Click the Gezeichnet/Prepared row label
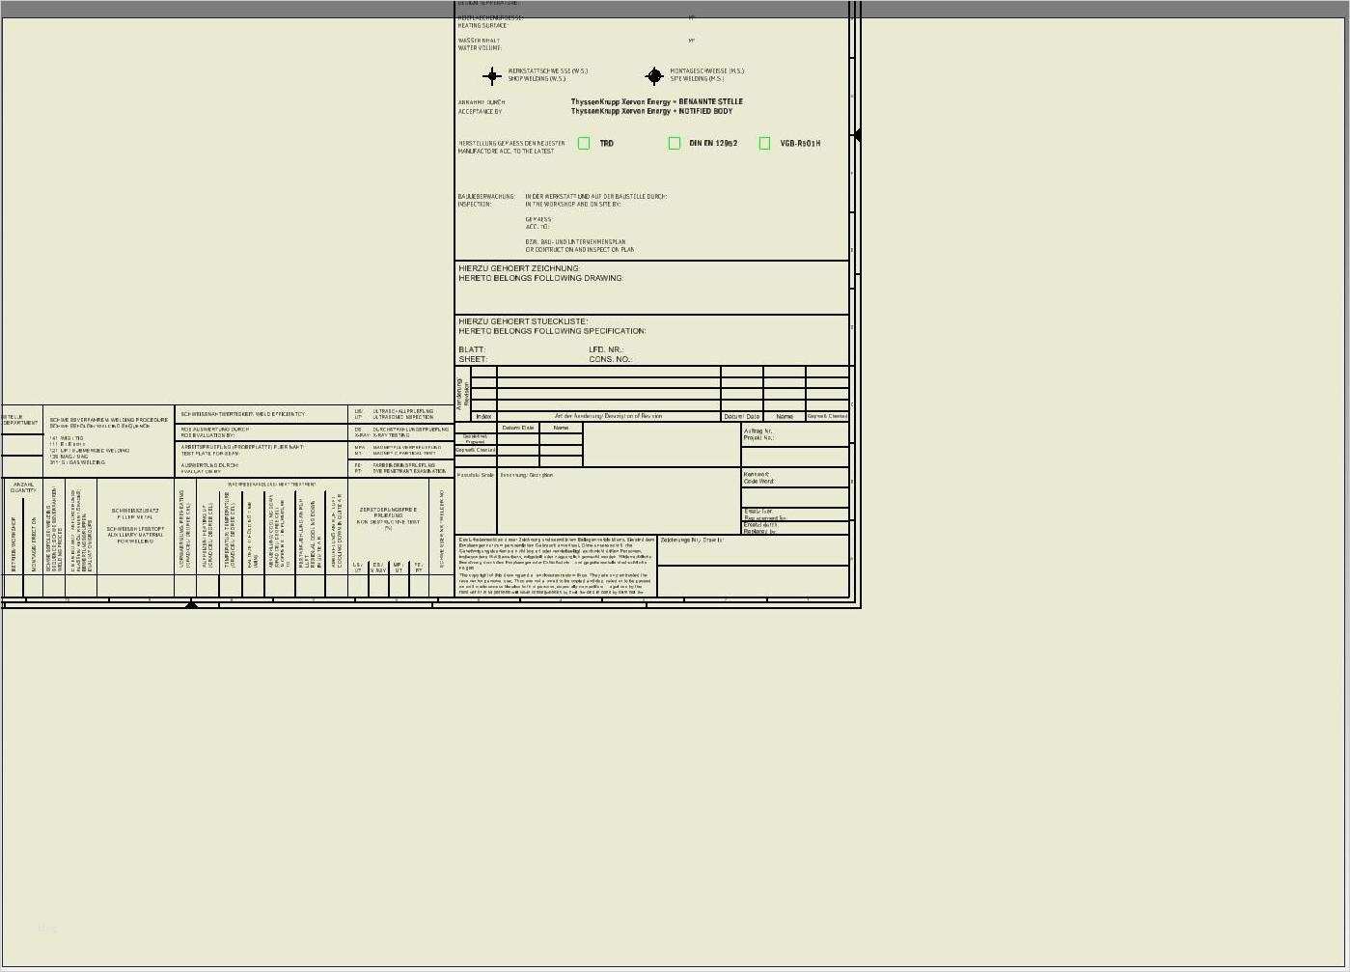 click(476, 438)
